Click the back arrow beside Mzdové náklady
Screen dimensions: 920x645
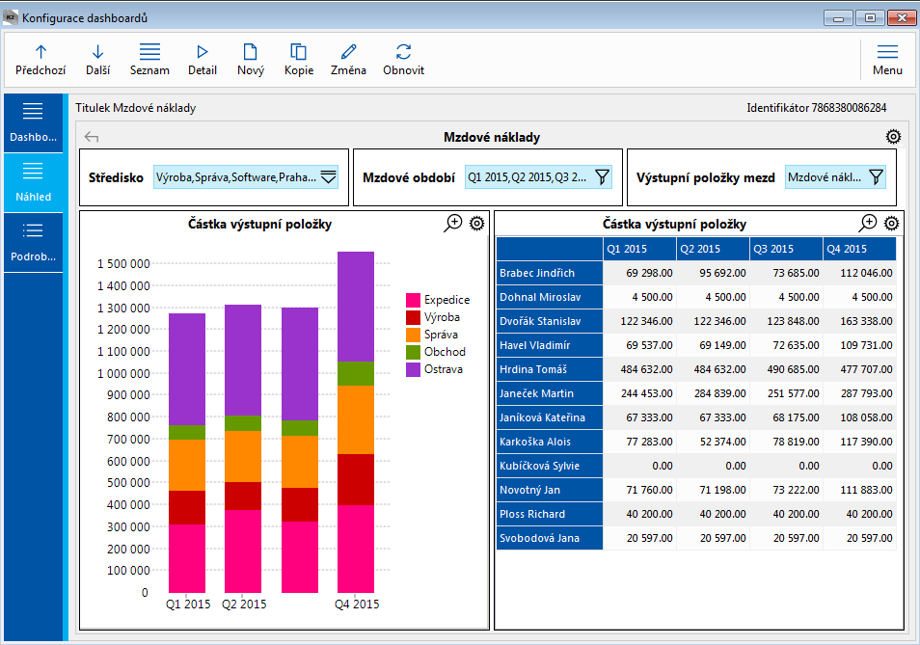coord(91,137)
